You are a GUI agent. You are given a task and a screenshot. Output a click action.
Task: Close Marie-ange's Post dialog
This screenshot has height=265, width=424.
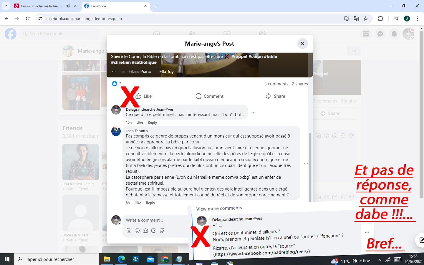coord(303,44)
